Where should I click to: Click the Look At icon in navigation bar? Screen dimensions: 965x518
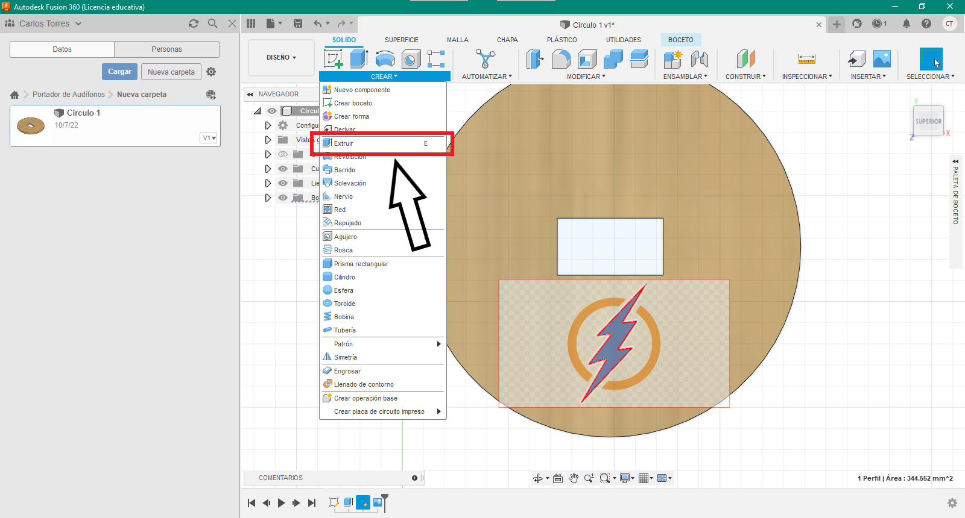tap(558, 478)
